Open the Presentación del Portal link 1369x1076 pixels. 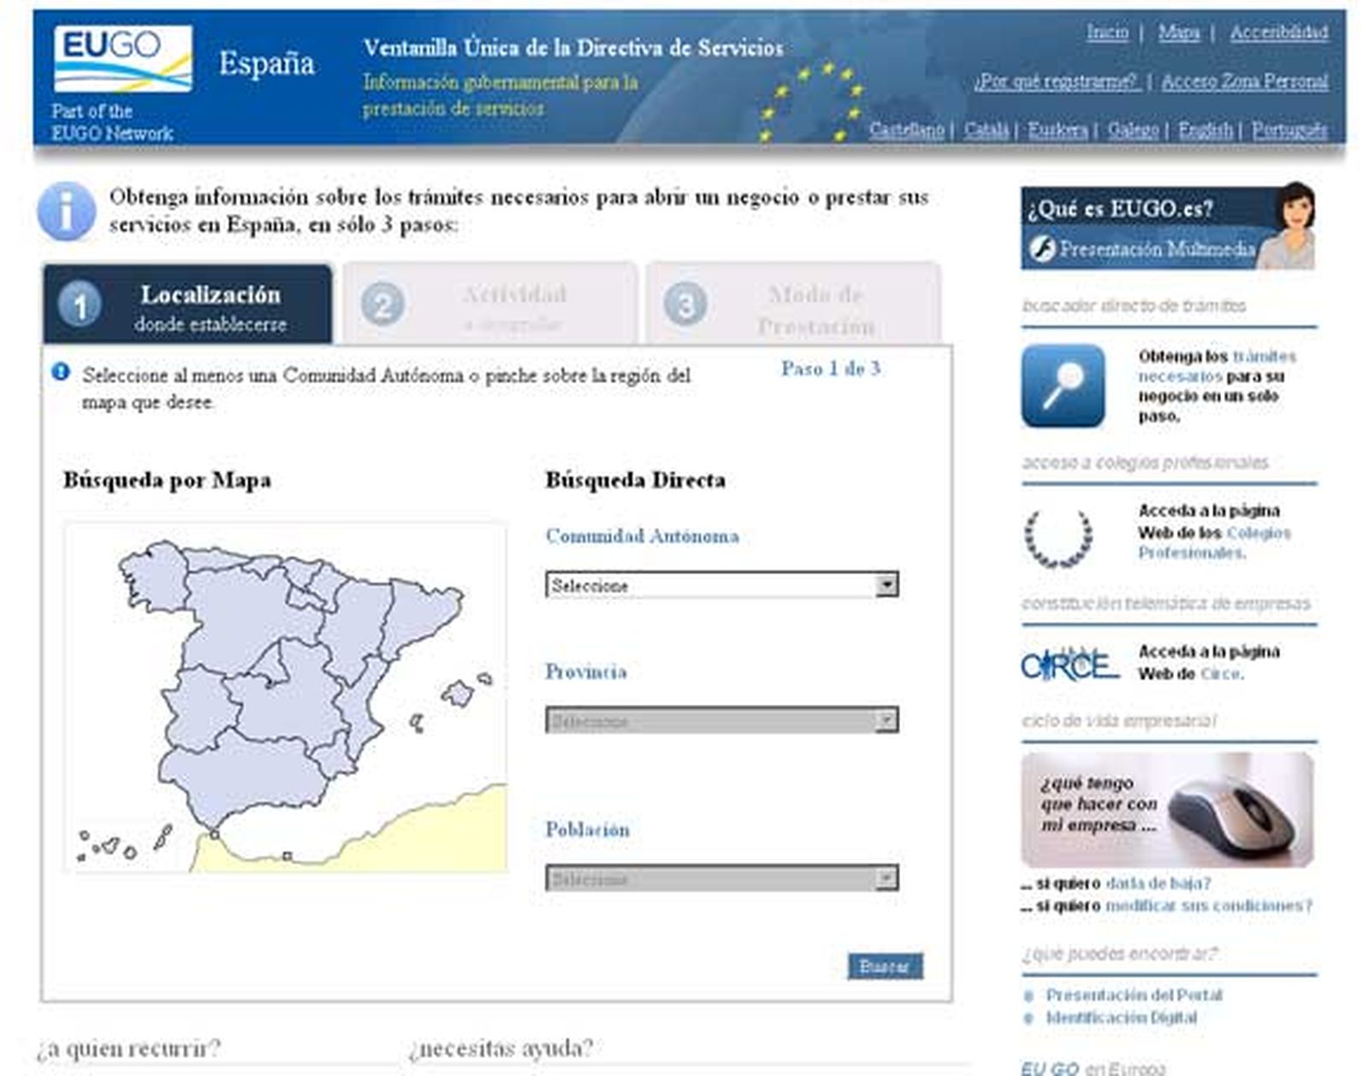[x=1133, y=996]
